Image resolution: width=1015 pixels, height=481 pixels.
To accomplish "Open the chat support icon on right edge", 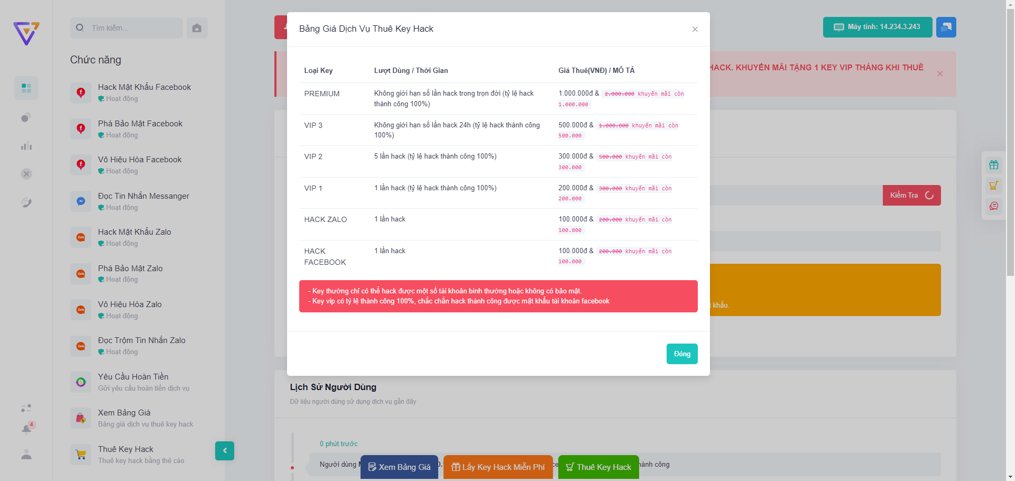I will pos(994,206).
